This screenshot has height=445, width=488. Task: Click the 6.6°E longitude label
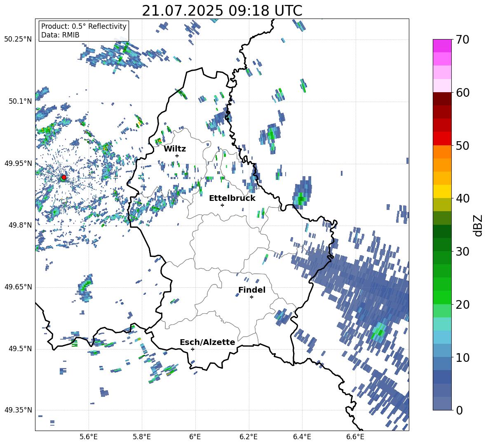point(355,437)
